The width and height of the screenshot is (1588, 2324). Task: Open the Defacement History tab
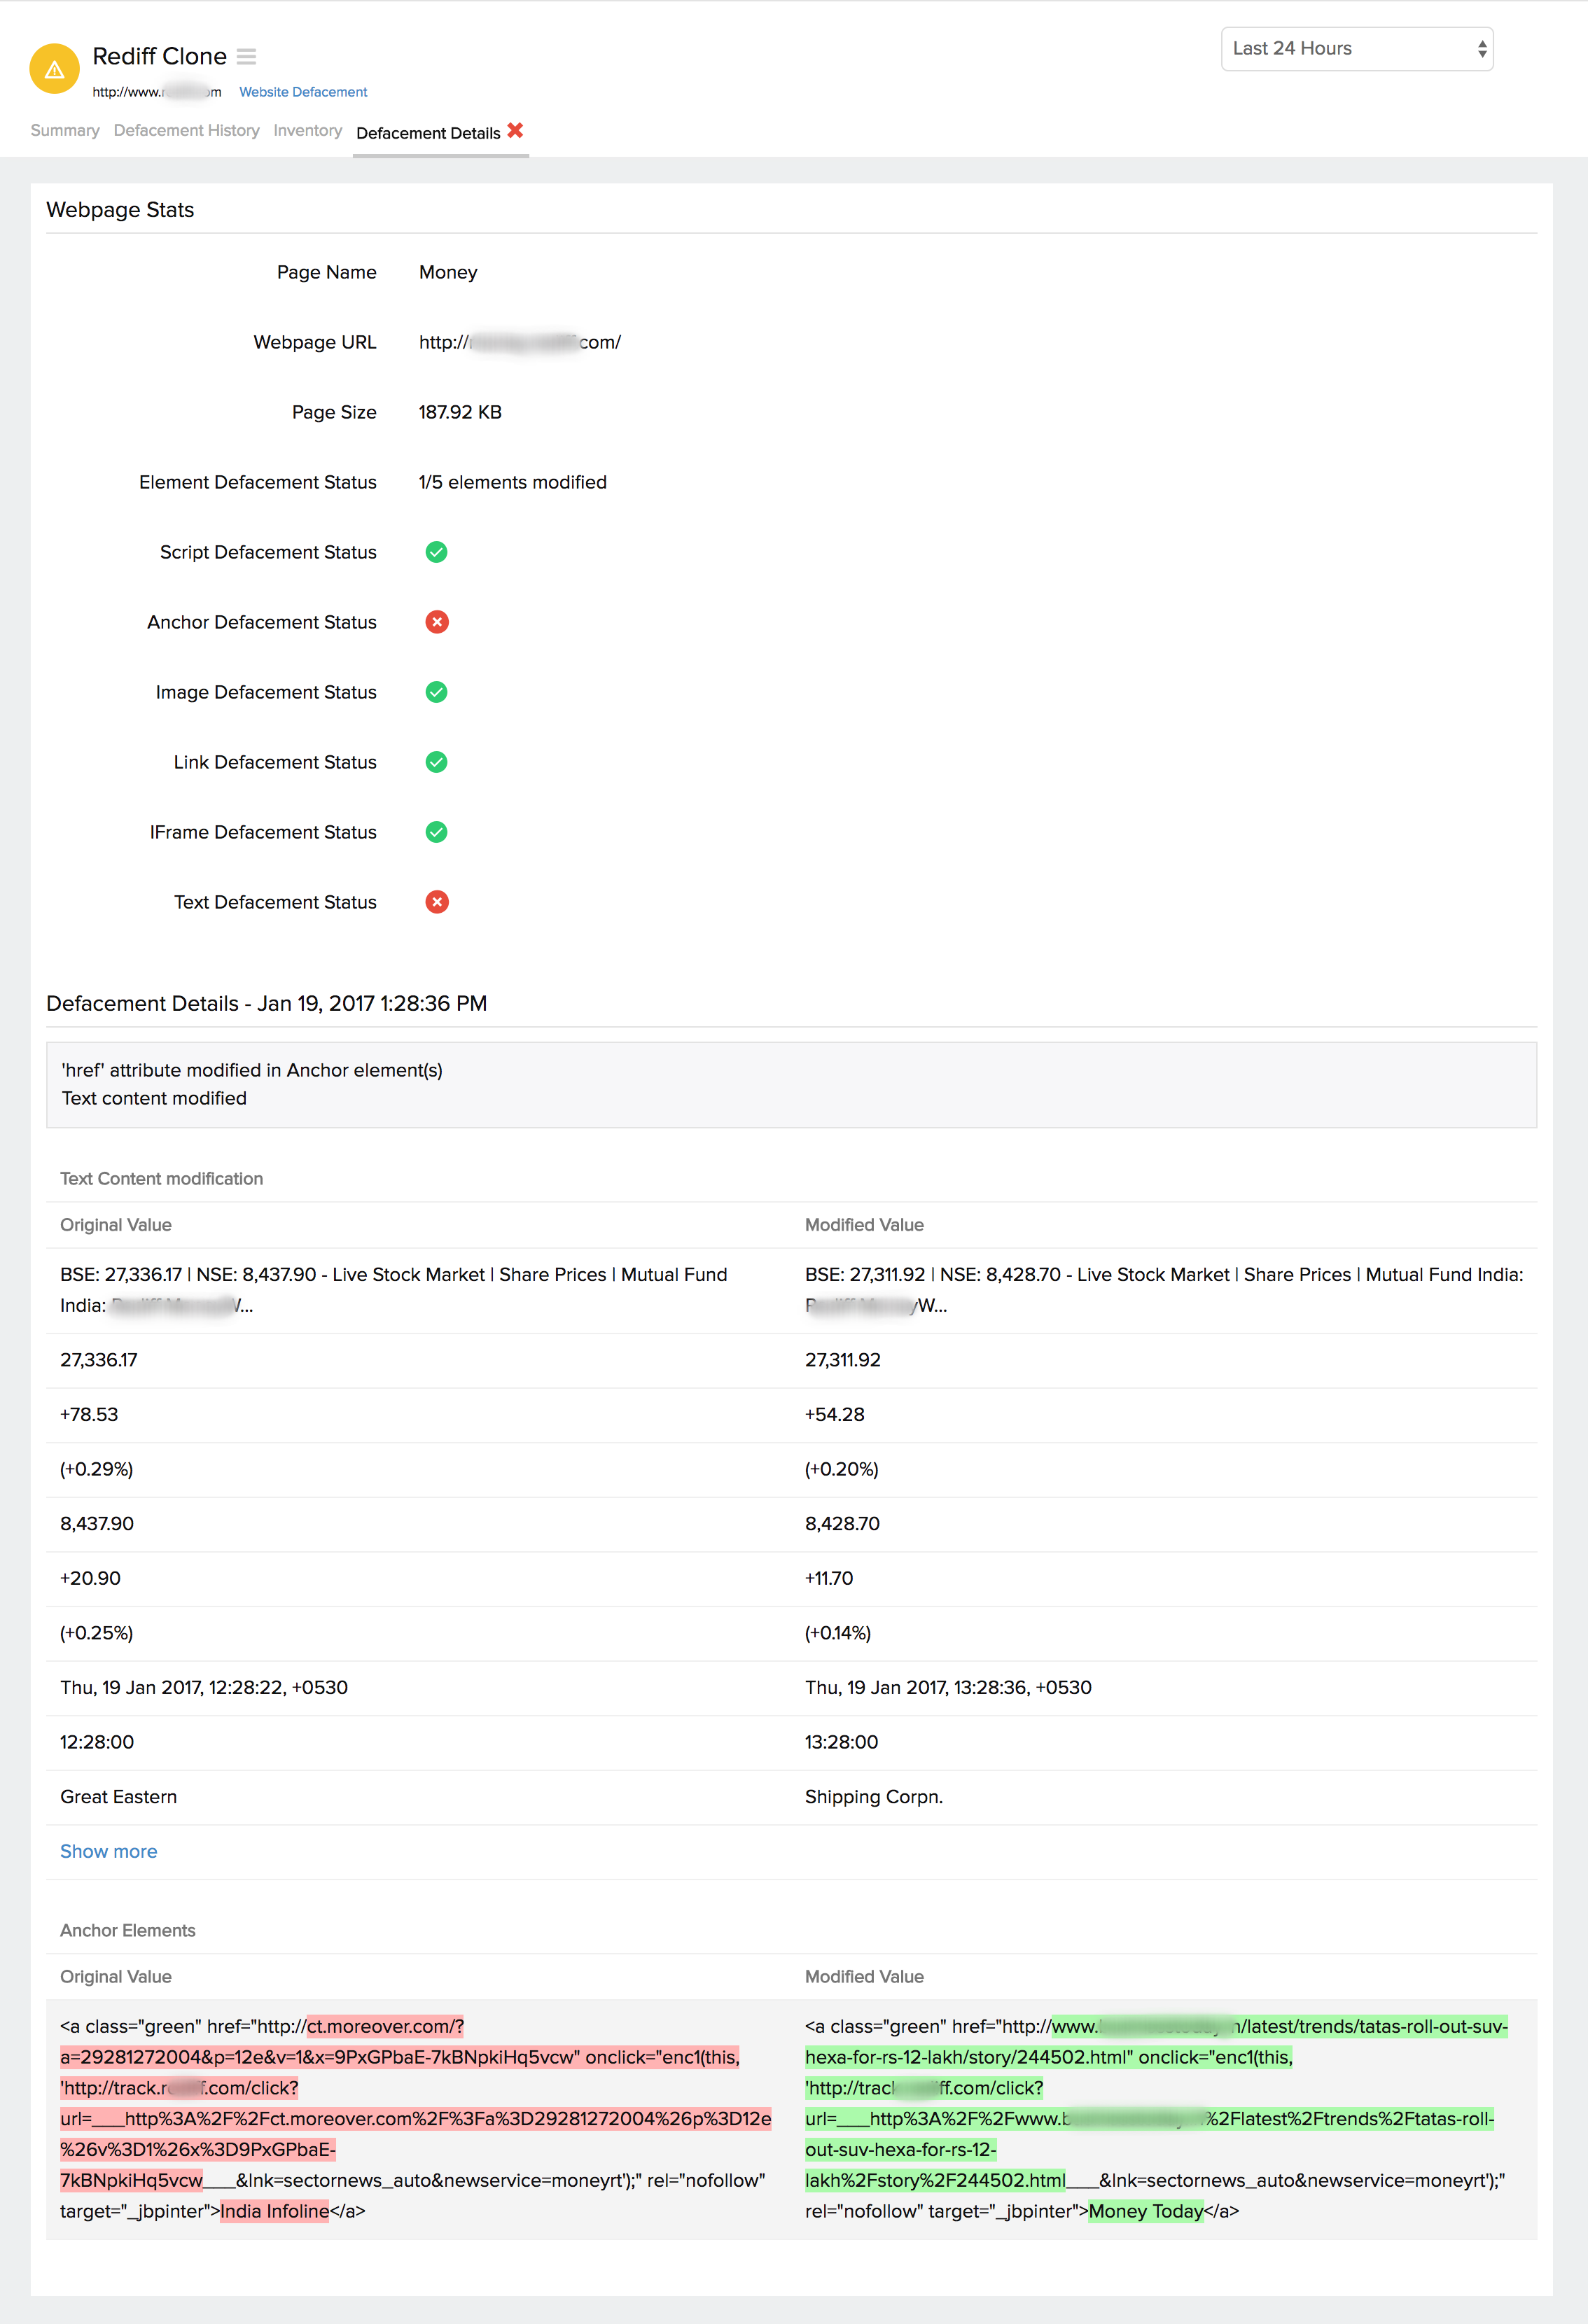tap(186, 131)
